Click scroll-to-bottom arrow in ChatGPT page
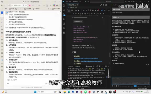Screen dimensions: 151x94 click(x=32, y=75)
